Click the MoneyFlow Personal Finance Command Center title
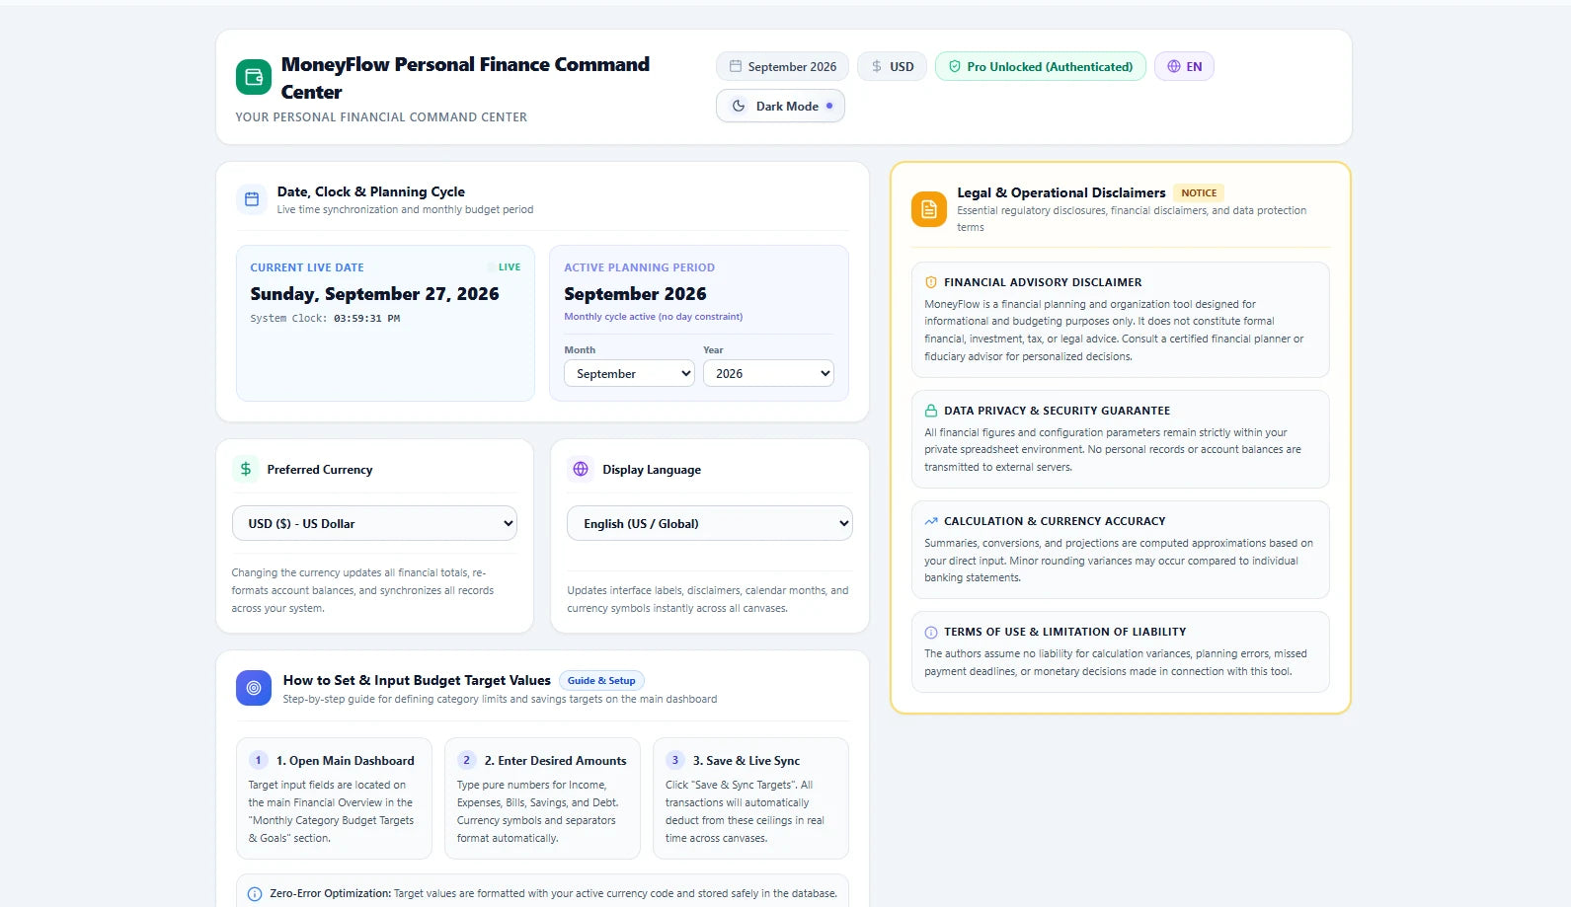Screen dimensions: 1571x907 point(465,78)
